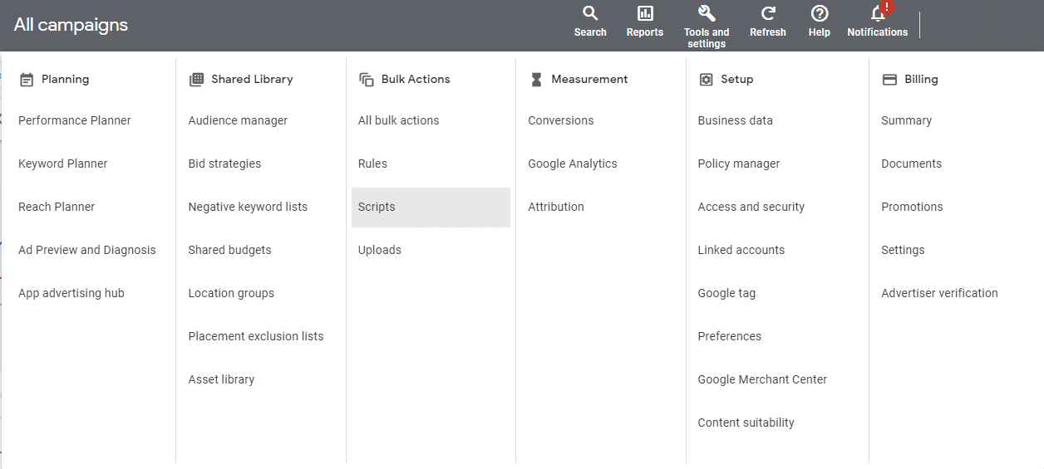Screen dimensions: 1044x469
Task: Open Policy manager
Action: [x=739, y=164]
